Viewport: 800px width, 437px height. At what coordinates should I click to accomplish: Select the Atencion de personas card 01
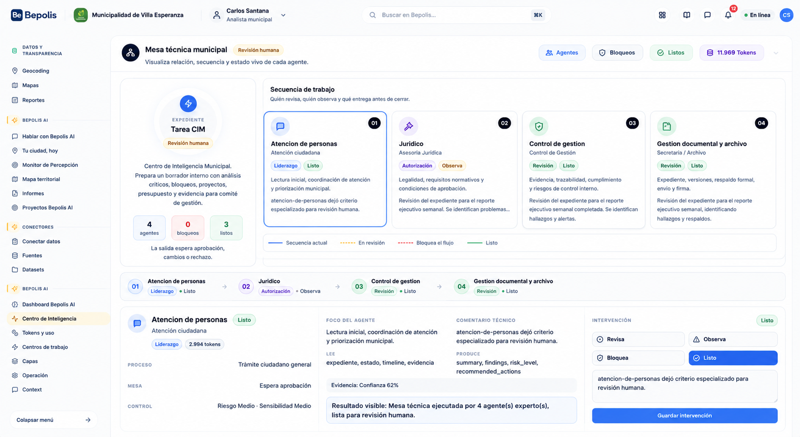pos(325,169)
